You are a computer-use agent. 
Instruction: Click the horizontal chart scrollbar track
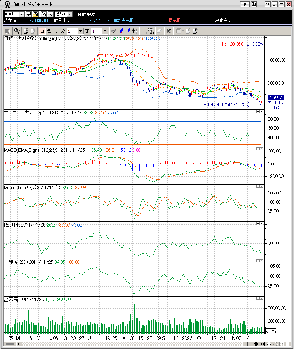132,344
